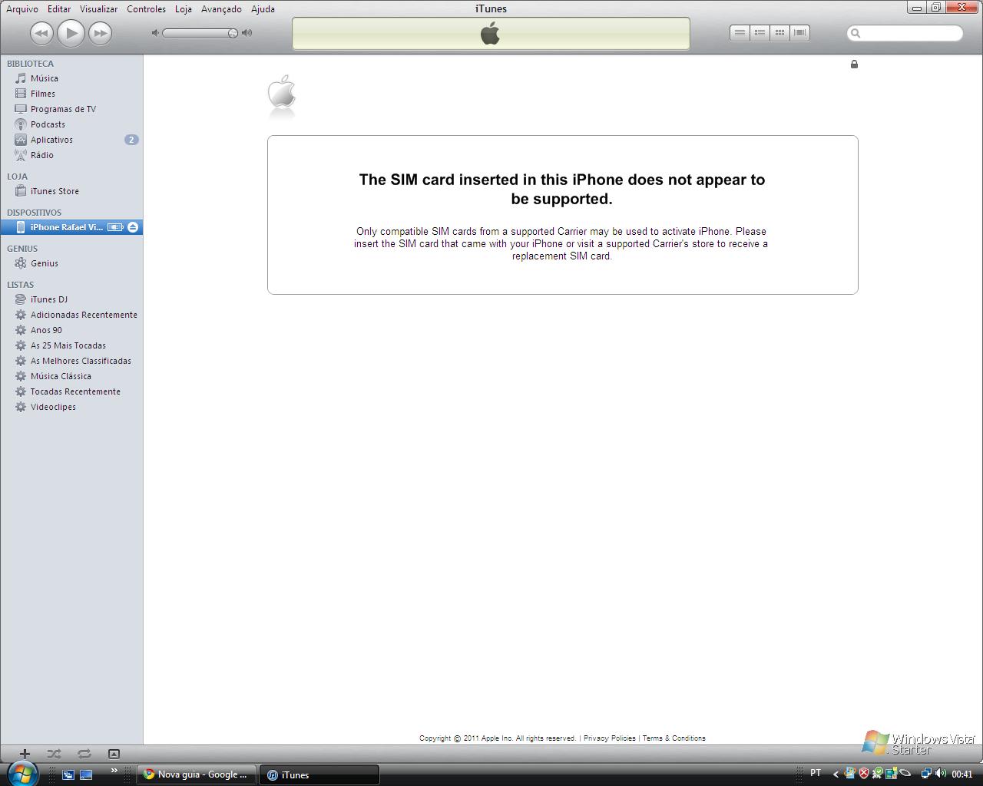This screenshot has height=786, width=983.
Task: Open the Controles menu
Action: point(146,9)
